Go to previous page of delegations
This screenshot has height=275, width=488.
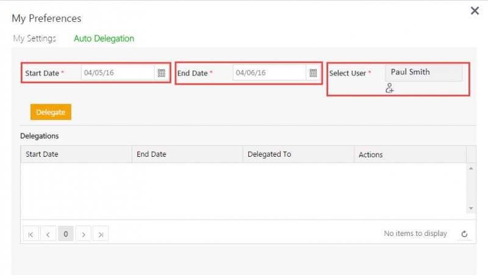point(48,234)
